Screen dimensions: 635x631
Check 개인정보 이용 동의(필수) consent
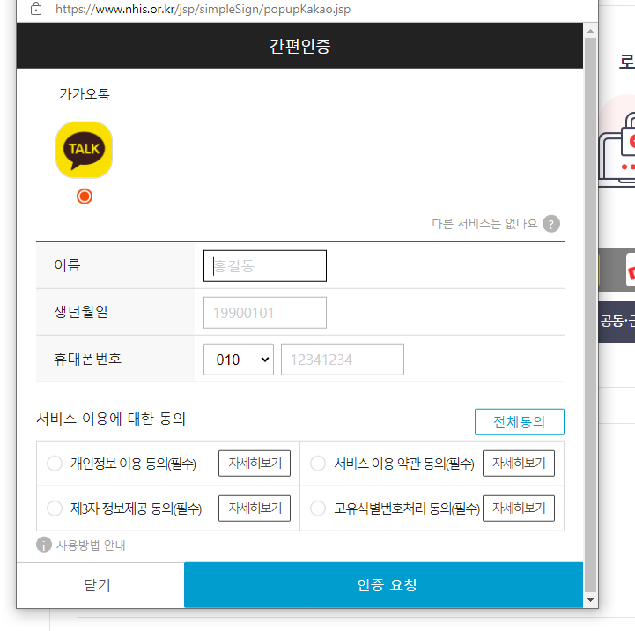pos(55,464)
